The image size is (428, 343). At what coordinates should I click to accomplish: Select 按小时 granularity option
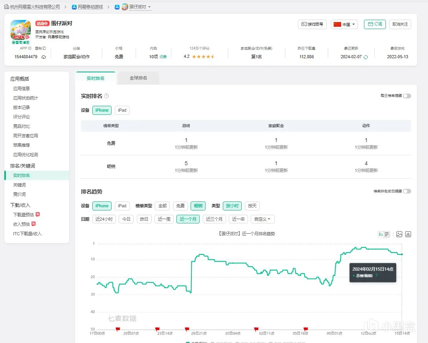(x=232, y=206)
